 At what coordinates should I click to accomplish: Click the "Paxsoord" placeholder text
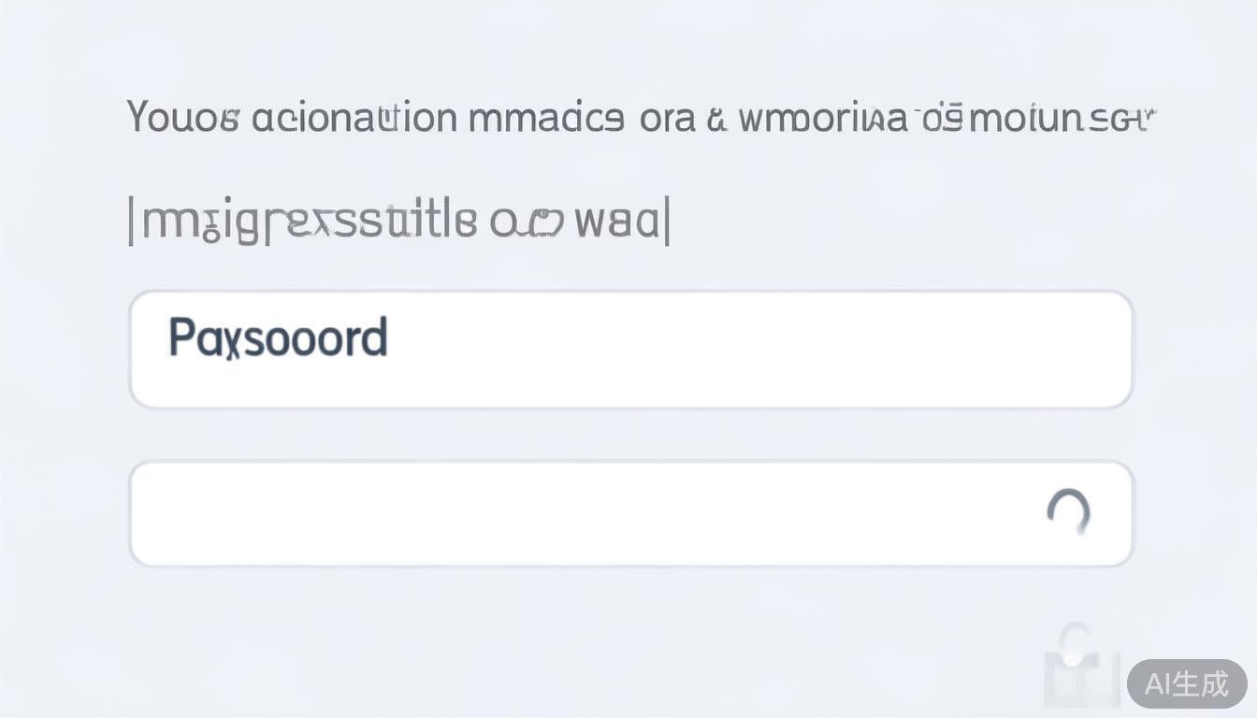278,338
